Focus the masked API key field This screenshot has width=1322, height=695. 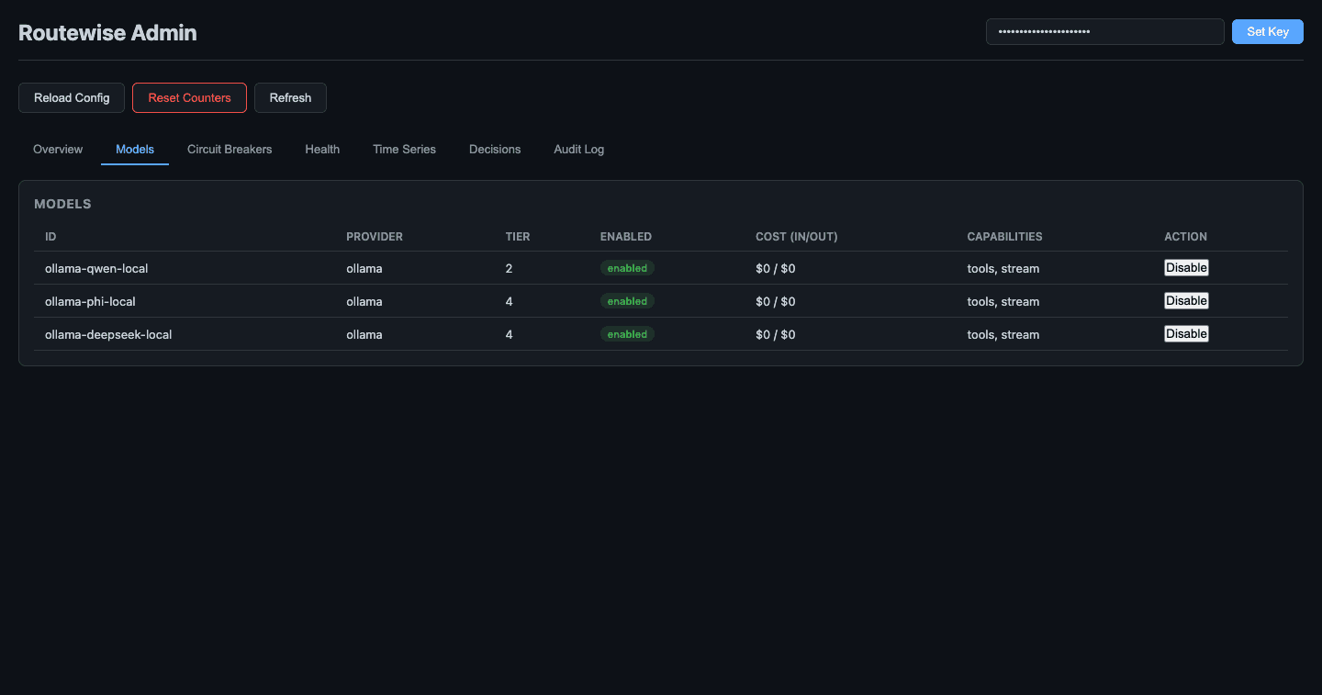pos(1105,31)
